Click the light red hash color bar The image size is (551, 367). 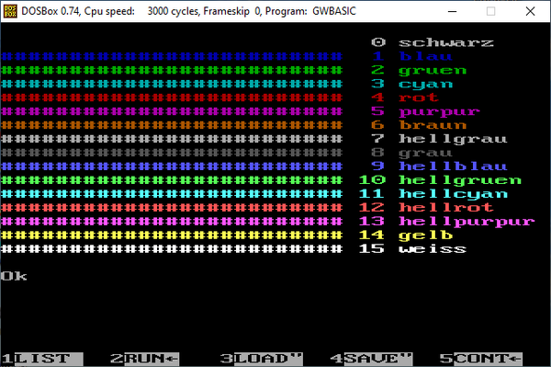172,207
